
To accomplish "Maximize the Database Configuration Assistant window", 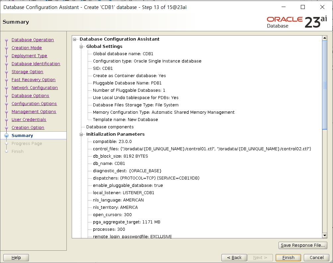I will tap(303, 7).
